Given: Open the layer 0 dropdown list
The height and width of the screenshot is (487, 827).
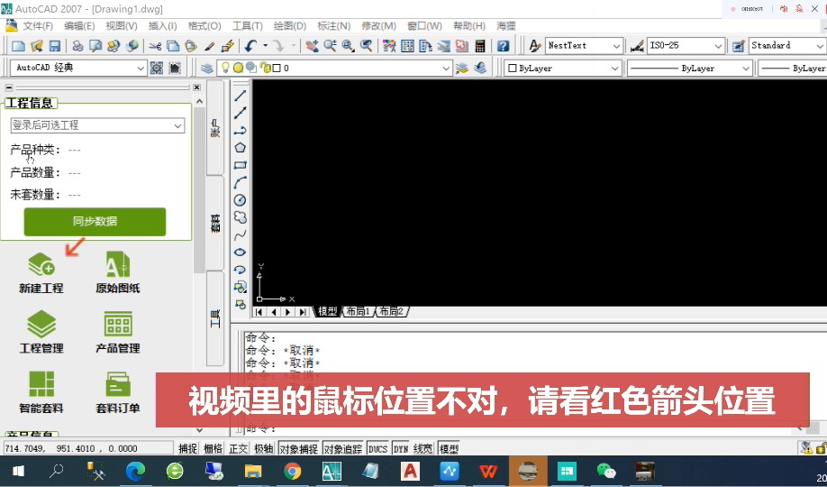Looking at the screenshot, I should pyautogui.click(x=334, y=69).
